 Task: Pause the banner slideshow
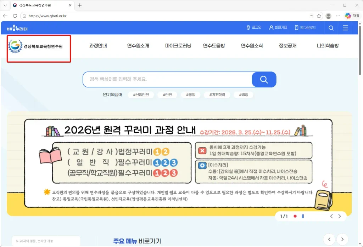pyautogui.click(x=303, y=216)
